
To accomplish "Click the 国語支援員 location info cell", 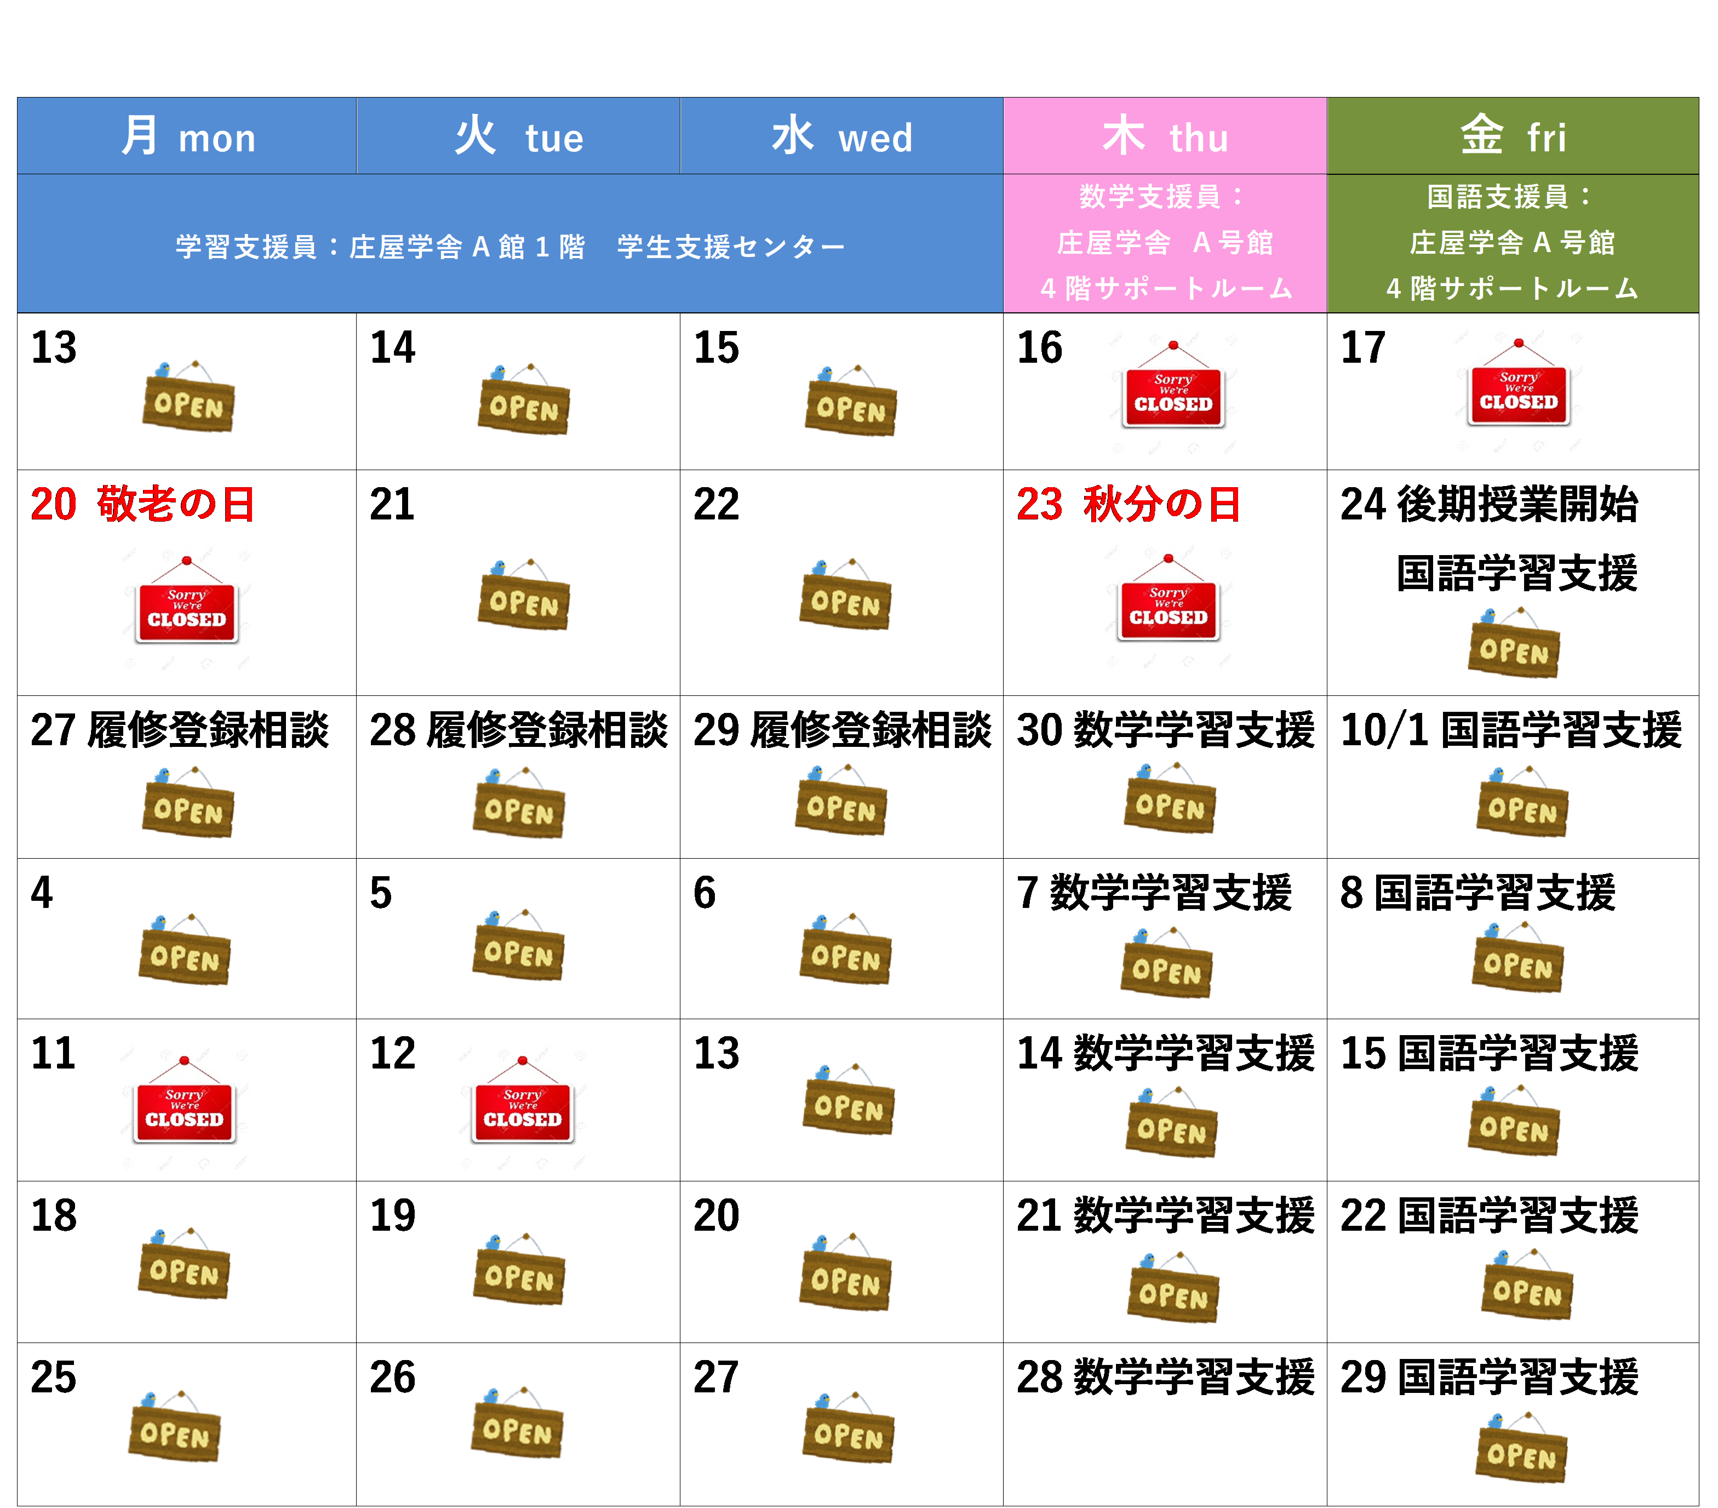I will point(1513,244).
